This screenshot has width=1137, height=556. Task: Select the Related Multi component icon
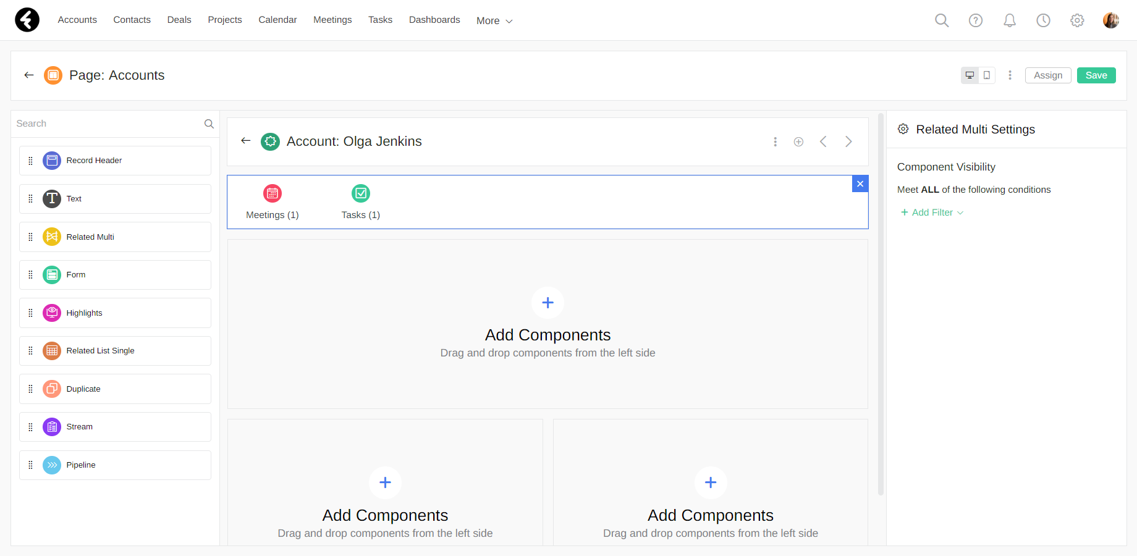[52, 237]
